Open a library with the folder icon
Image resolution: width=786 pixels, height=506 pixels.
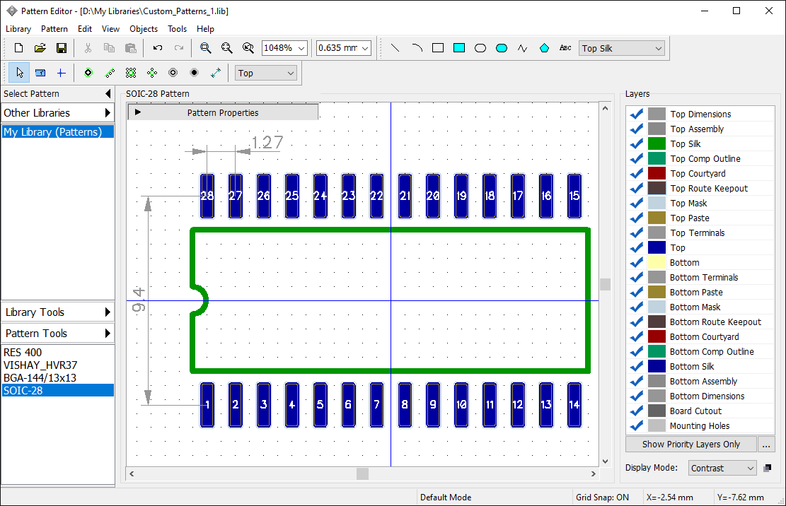tap(40, 48)
